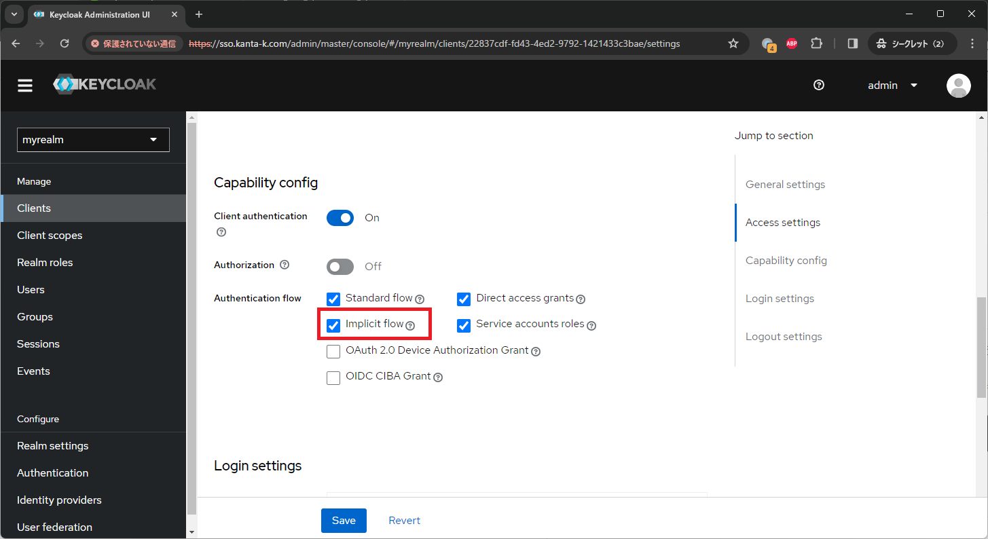Open the help icon in header
Viewport: 988px width, 539px height.
(x=819, y=85)
